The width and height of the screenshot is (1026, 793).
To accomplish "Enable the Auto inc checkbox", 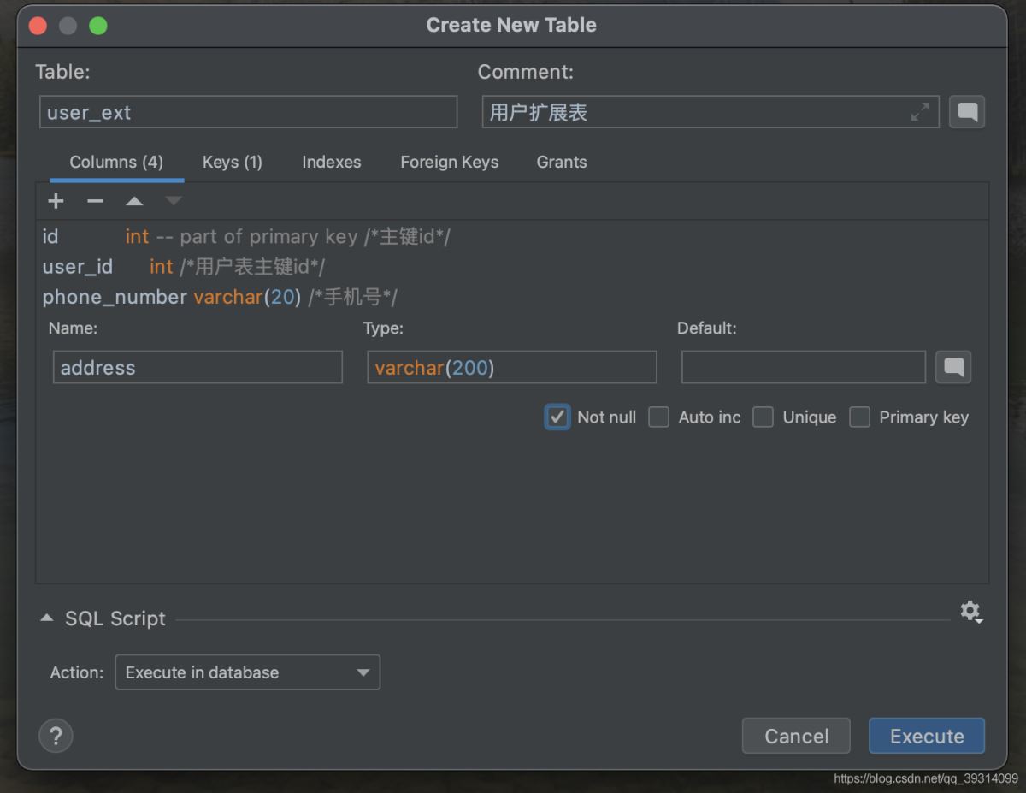I will [658, 417].
